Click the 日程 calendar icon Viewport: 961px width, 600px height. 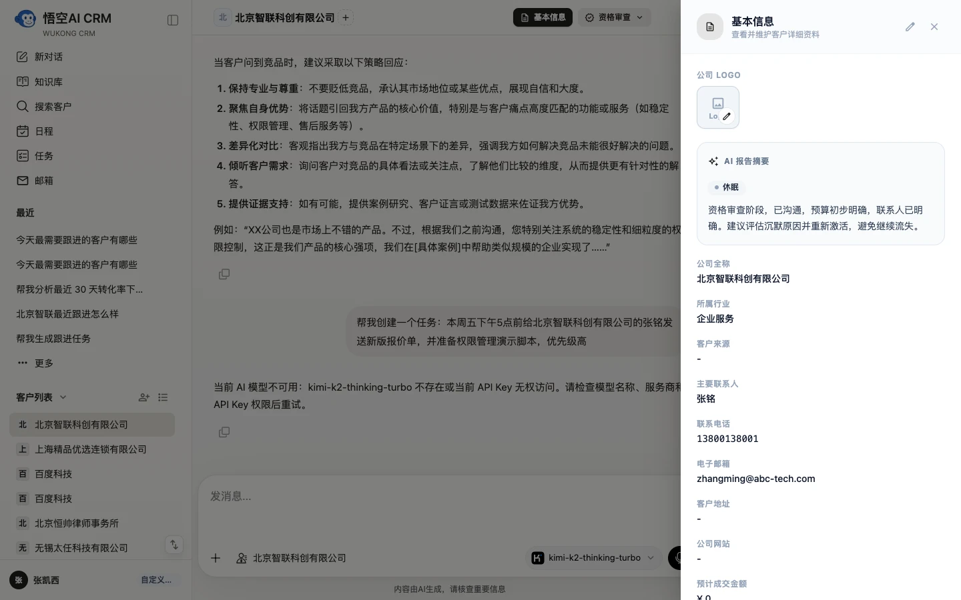point(23,131)
